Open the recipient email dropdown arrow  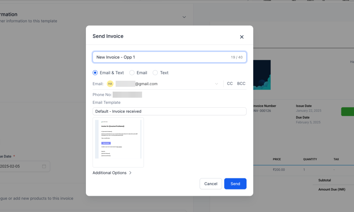click(x=216, y=84)
